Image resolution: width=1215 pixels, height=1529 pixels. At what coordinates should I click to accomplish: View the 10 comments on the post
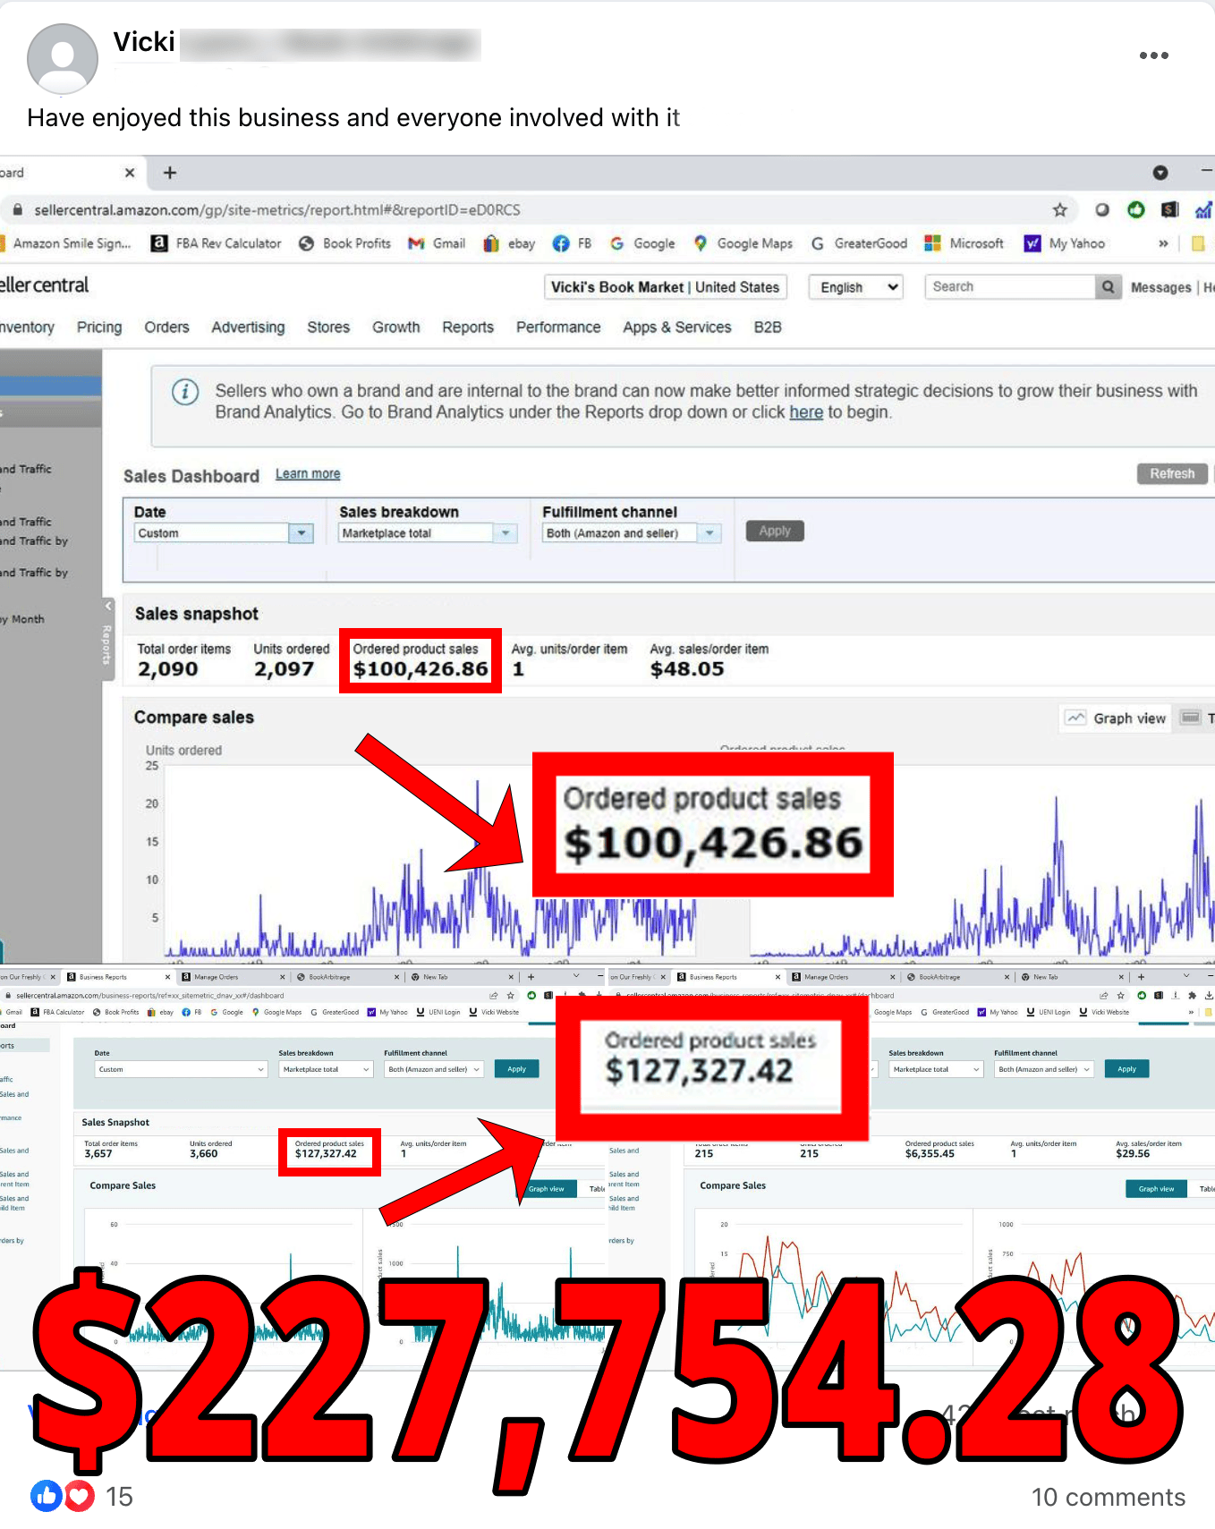click(x=1108, y=1497)
